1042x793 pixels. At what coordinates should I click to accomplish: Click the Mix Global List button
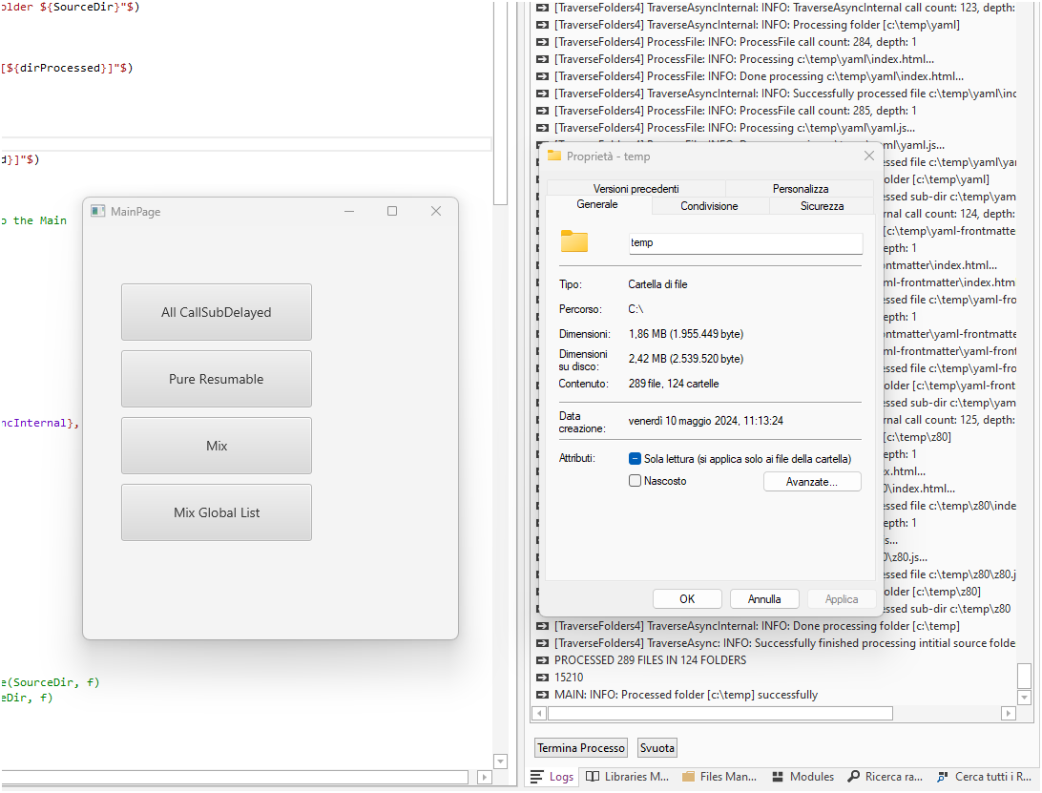(216, 512)
